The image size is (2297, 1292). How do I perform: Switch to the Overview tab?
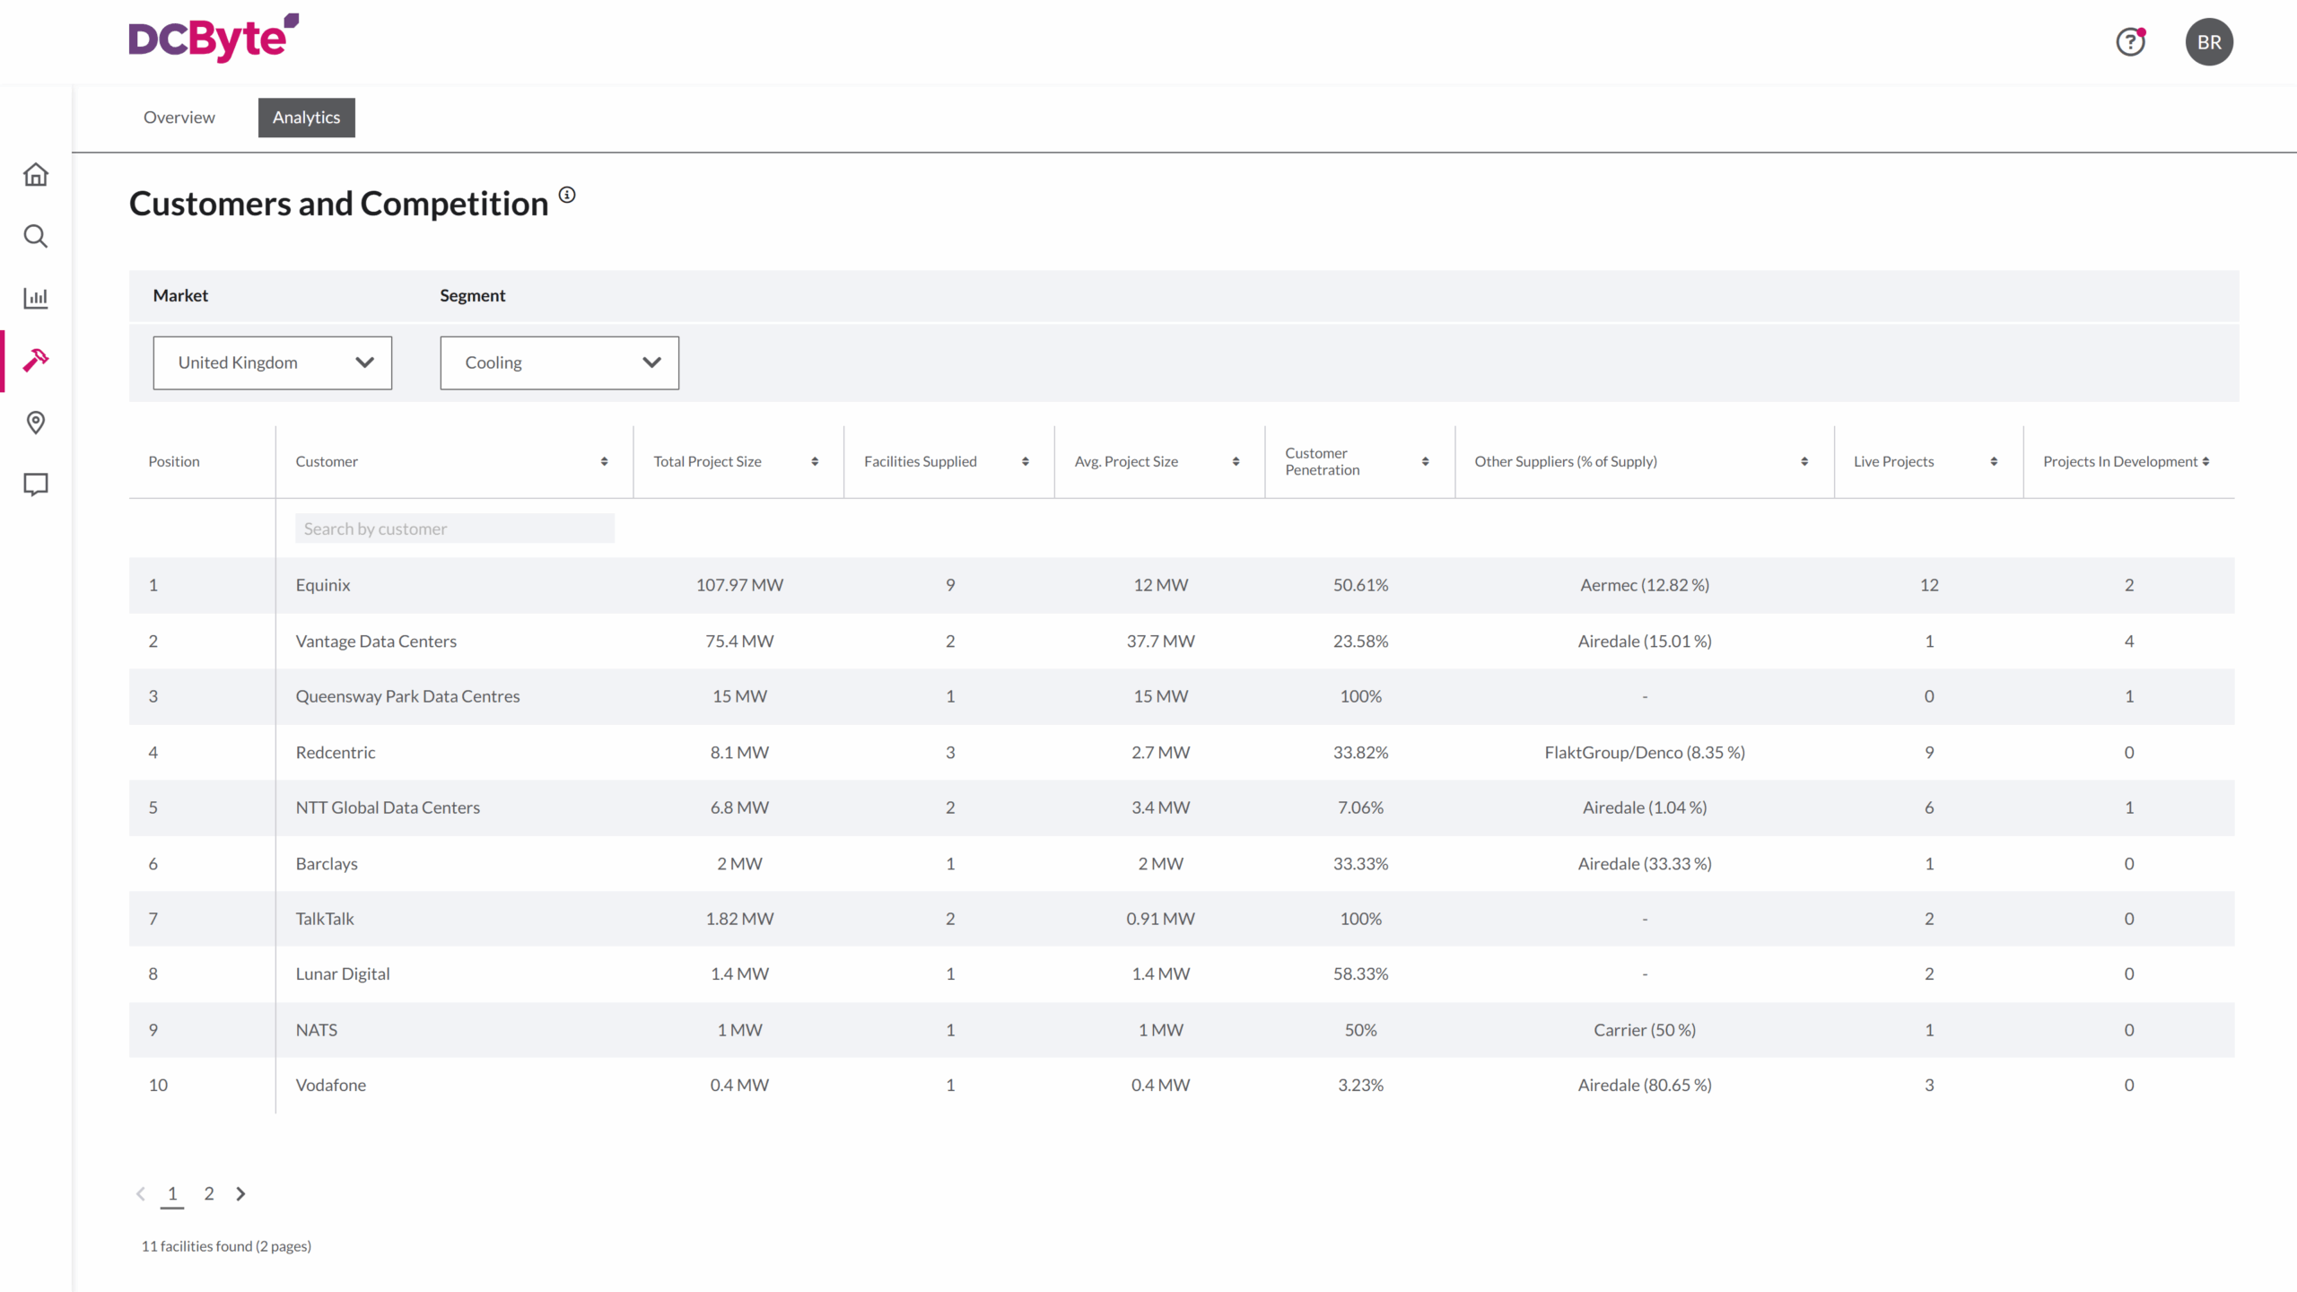pos(179,118)
